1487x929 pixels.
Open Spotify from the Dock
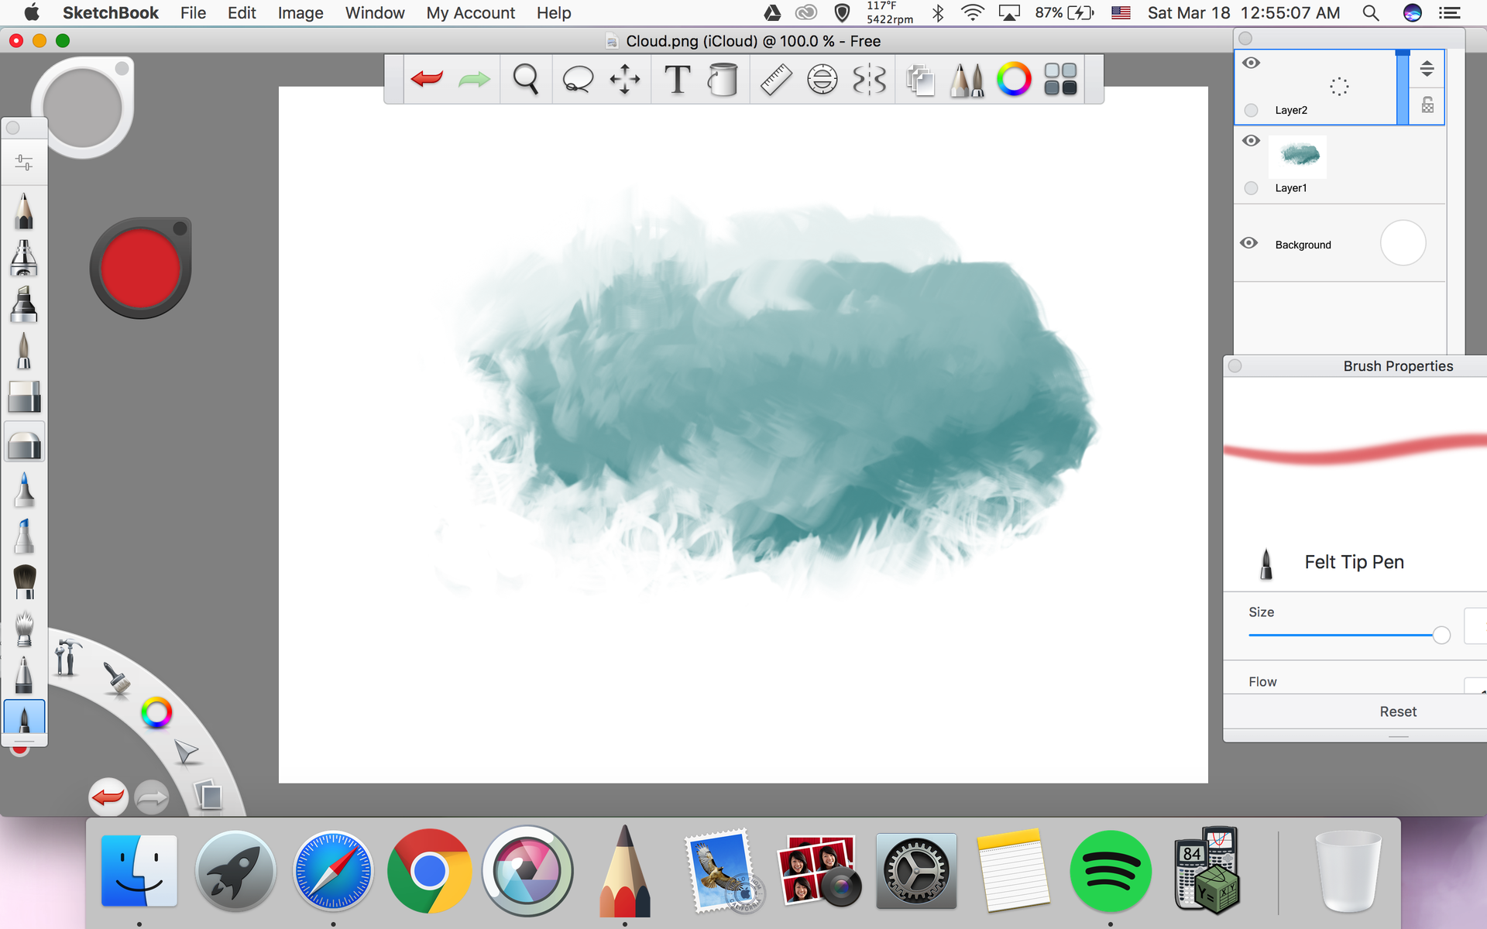tap(1110, 871)
